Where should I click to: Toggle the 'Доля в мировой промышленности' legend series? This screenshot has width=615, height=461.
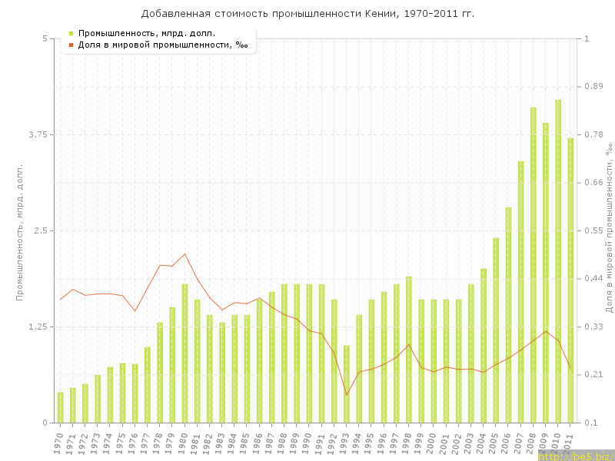tap(162, 45)
